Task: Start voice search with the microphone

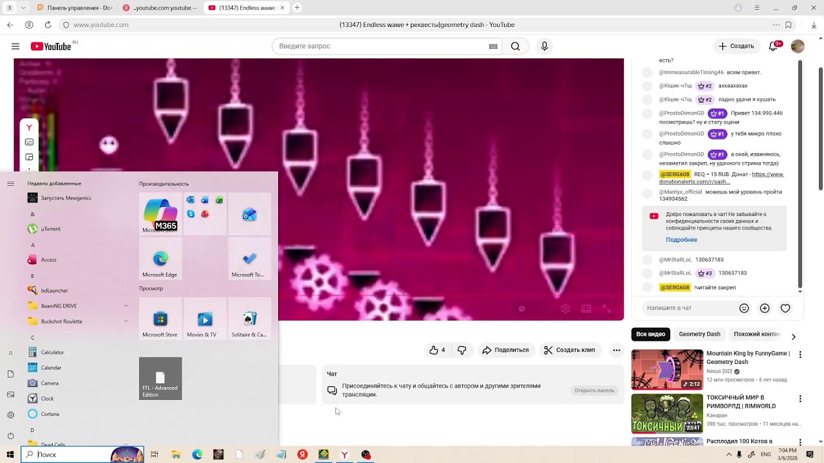Action: 545,46
